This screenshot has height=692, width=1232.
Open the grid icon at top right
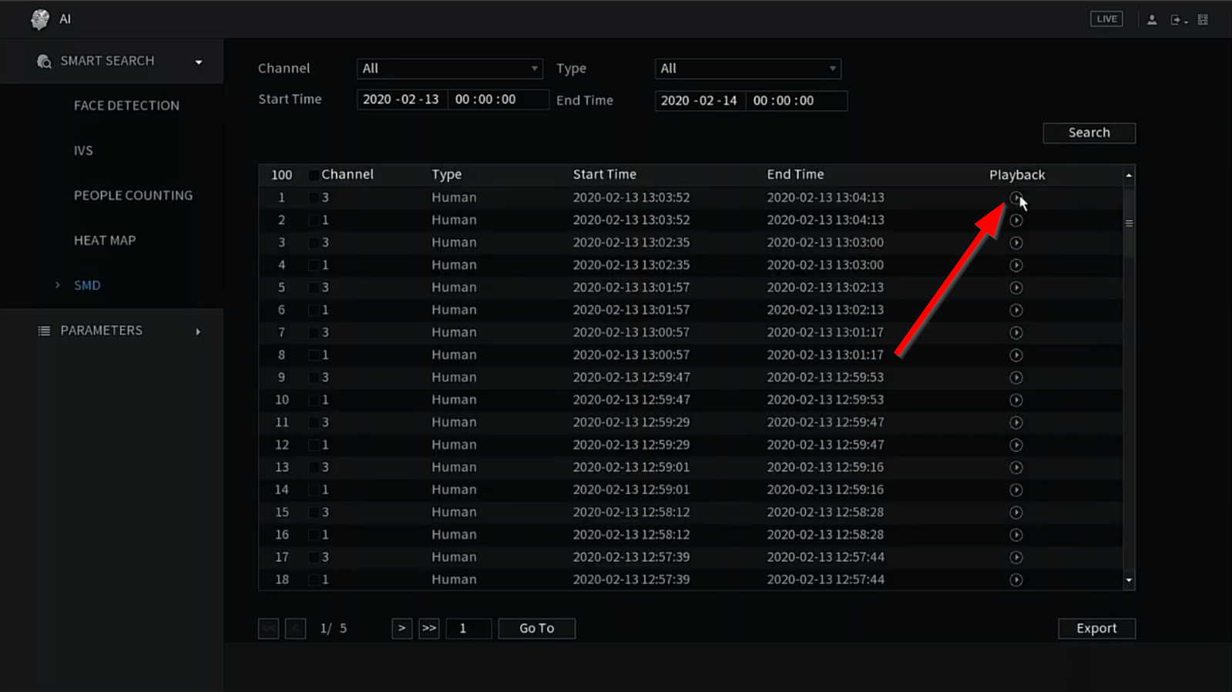point(1203,20)
